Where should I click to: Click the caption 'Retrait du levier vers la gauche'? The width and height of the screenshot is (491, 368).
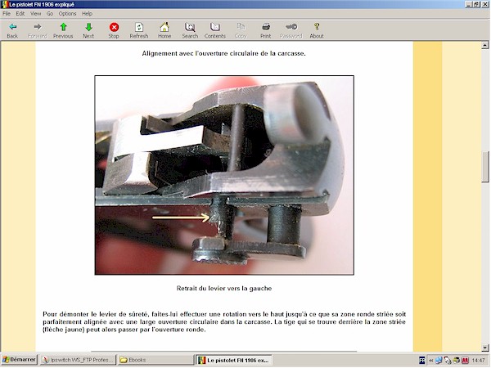(x=224, y=288)
